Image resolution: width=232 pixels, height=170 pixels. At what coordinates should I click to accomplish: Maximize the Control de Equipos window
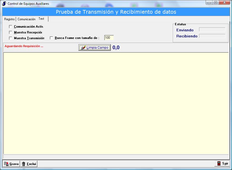215,3
